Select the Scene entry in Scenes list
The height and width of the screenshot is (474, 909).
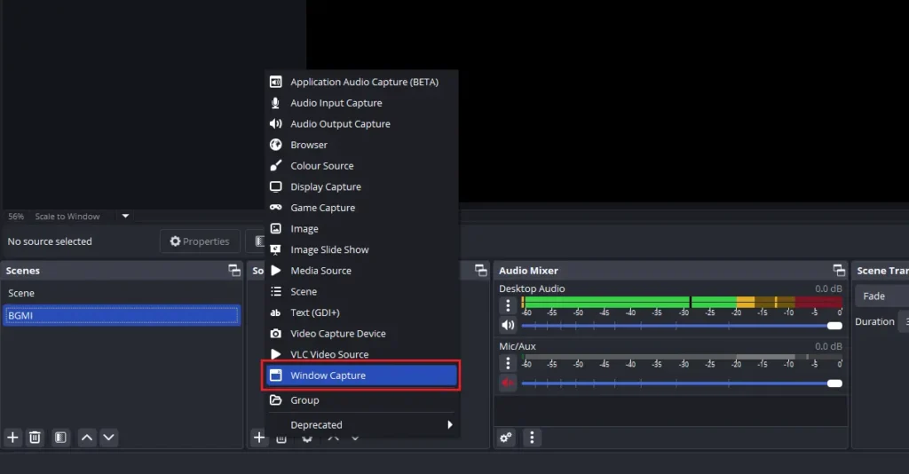[x=121, y=293]
